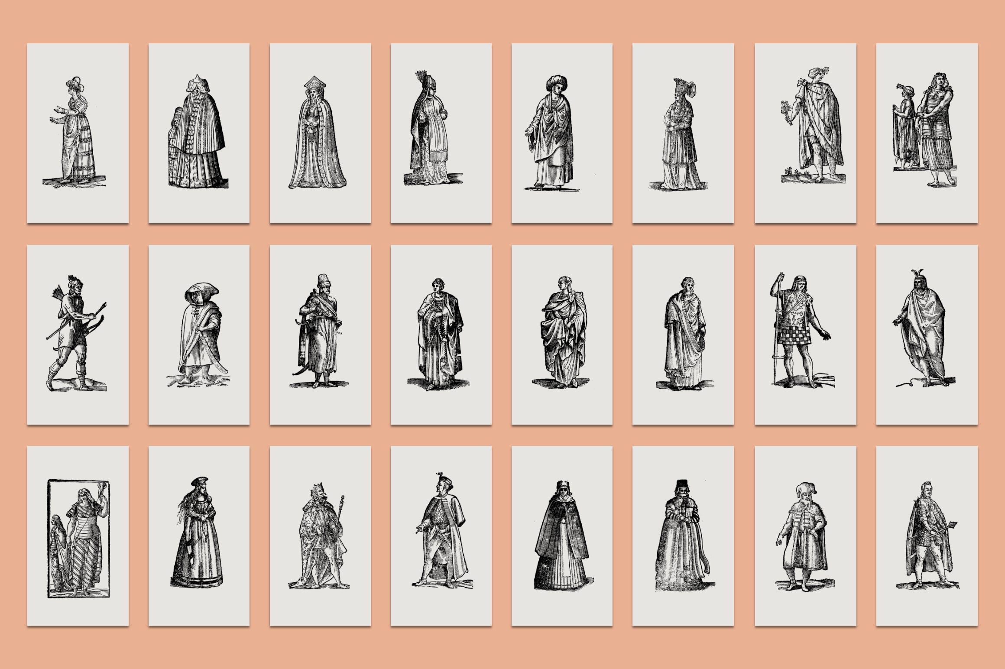View the woman with a large hair bun gesturing
This screenshot has width=1005, height=669.
click(78, 130)
